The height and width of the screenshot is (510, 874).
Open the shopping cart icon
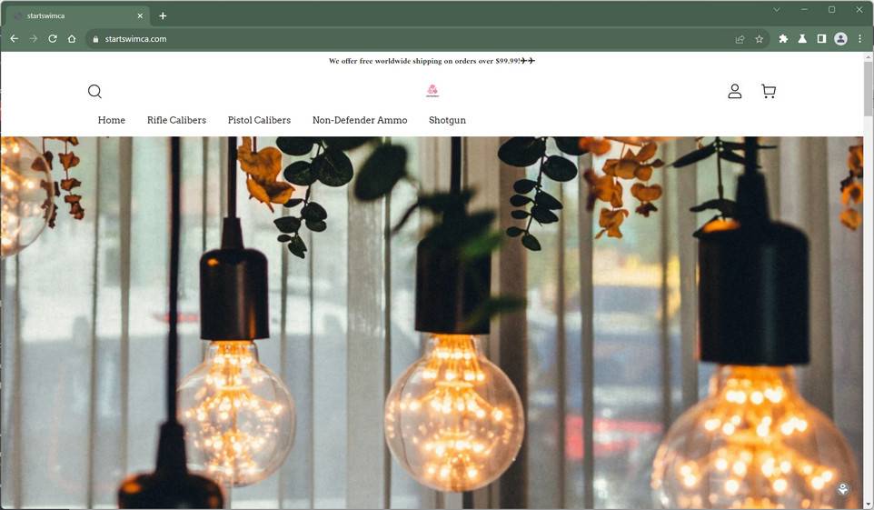point(769,91)
